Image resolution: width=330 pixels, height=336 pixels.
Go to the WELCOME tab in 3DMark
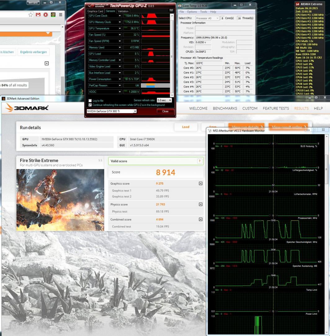[198, 108]
